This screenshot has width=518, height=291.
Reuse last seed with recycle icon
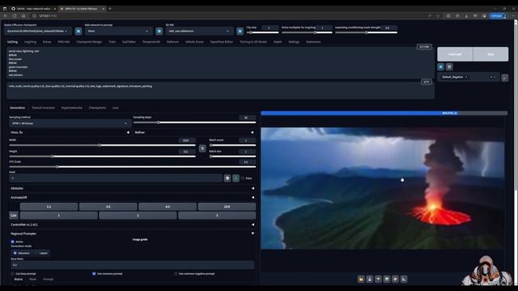point(236,178)
